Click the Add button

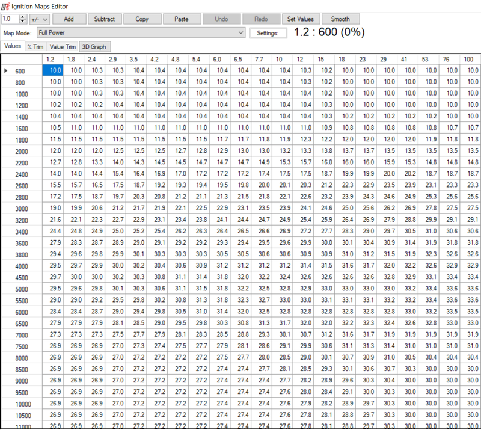pos(69,19)
